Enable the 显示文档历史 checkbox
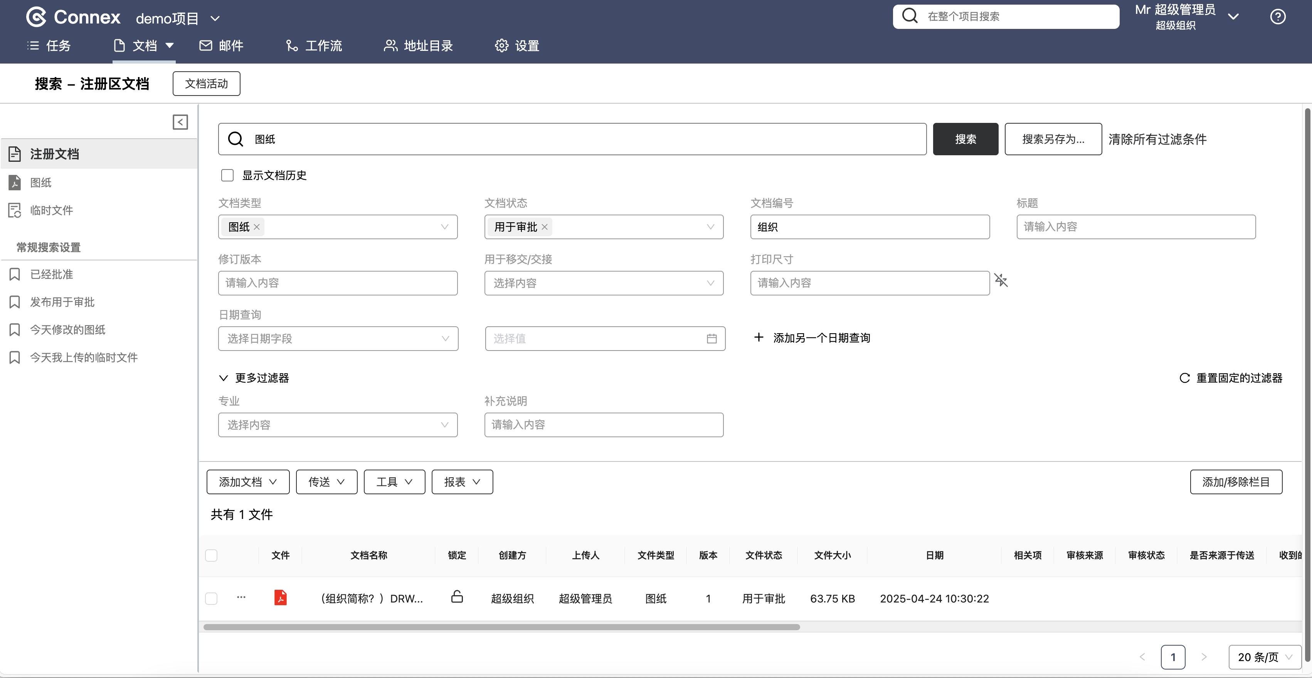The image size is (1312, 678). (227, 175)
